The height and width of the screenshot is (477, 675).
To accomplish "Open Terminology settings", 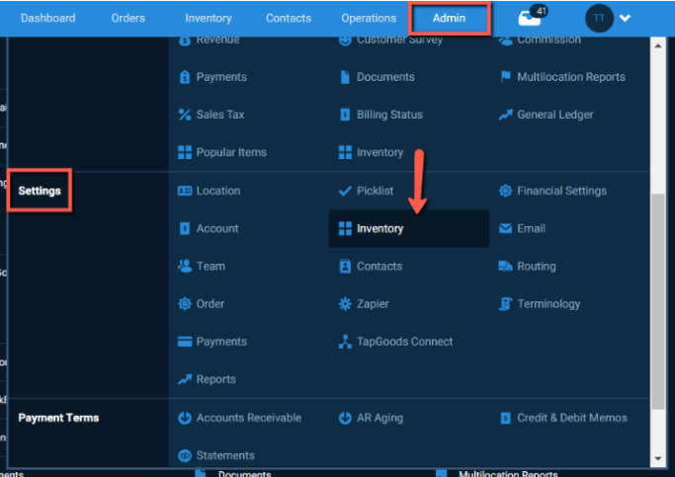I will (x=548, y=303).
